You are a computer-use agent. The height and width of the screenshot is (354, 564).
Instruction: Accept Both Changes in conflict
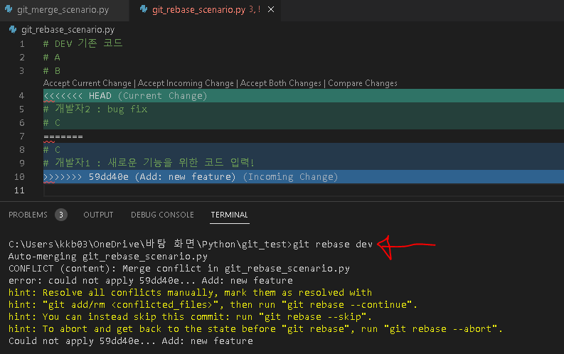[280, 83]
